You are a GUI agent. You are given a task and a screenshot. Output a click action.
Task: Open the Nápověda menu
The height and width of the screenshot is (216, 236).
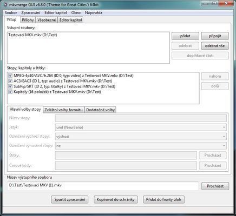(x=94, y=13)
